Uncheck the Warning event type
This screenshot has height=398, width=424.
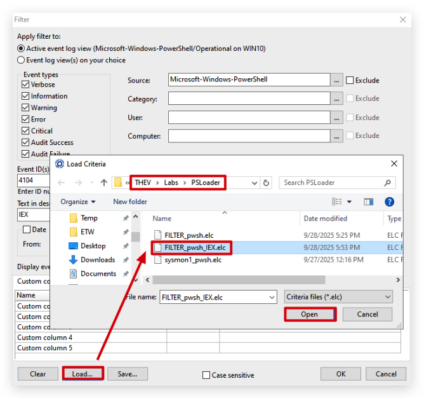(x=25, y=107)
